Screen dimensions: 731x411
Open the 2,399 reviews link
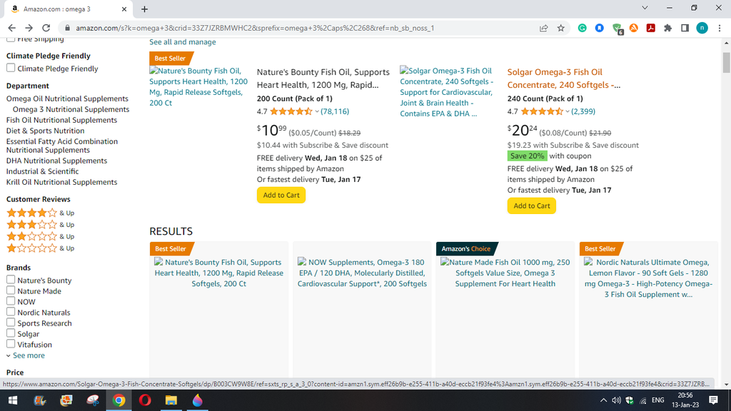point(583,112)
